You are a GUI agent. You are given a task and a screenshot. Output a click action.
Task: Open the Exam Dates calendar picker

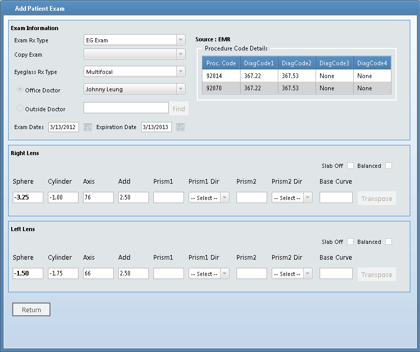88,128
